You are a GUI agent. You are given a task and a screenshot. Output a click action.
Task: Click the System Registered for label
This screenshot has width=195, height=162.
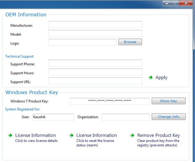(x=22, y=109)
